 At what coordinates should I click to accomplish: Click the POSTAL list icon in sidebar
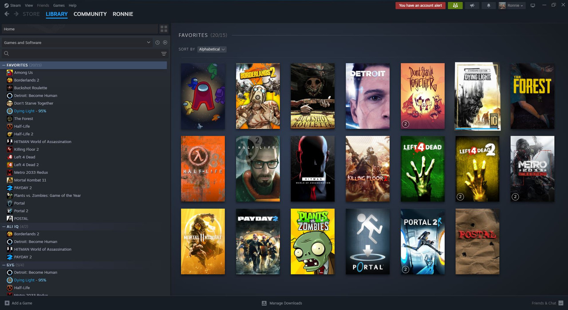tap(10, 219)
